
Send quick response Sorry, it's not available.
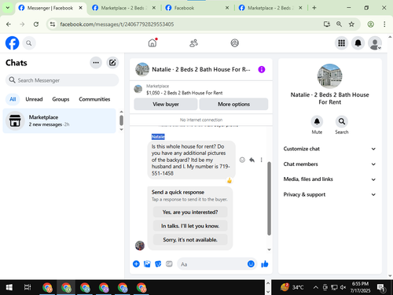coord(190,240)
